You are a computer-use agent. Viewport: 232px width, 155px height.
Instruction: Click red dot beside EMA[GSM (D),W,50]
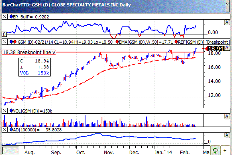pos(117,42)
